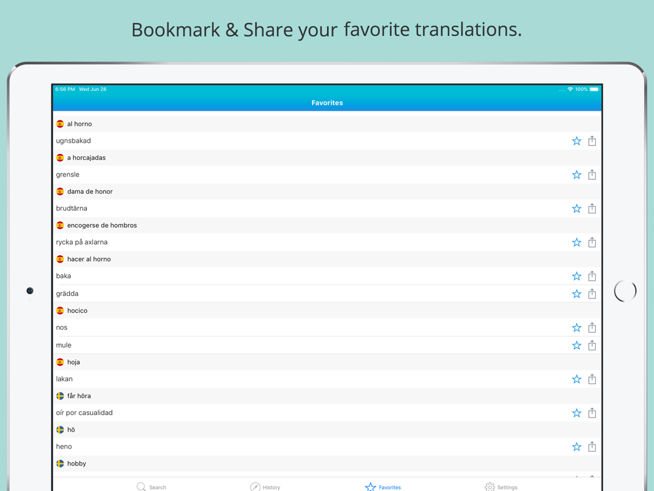This screenshot has height=491, width=654.
Task: Share the lakan translation
Action: (x=592, y=379)
